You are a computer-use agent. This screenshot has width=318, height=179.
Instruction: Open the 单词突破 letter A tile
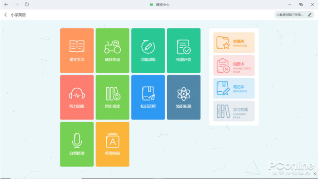tap(112, 144)
